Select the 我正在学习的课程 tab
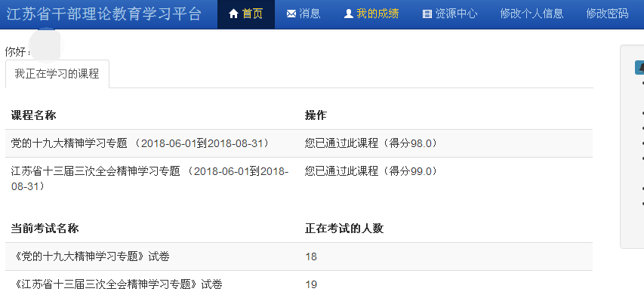644x307 pixels. (x=57, y=74)
